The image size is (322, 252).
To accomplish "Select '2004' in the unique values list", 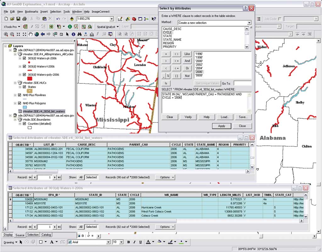I will pos(199,68).
